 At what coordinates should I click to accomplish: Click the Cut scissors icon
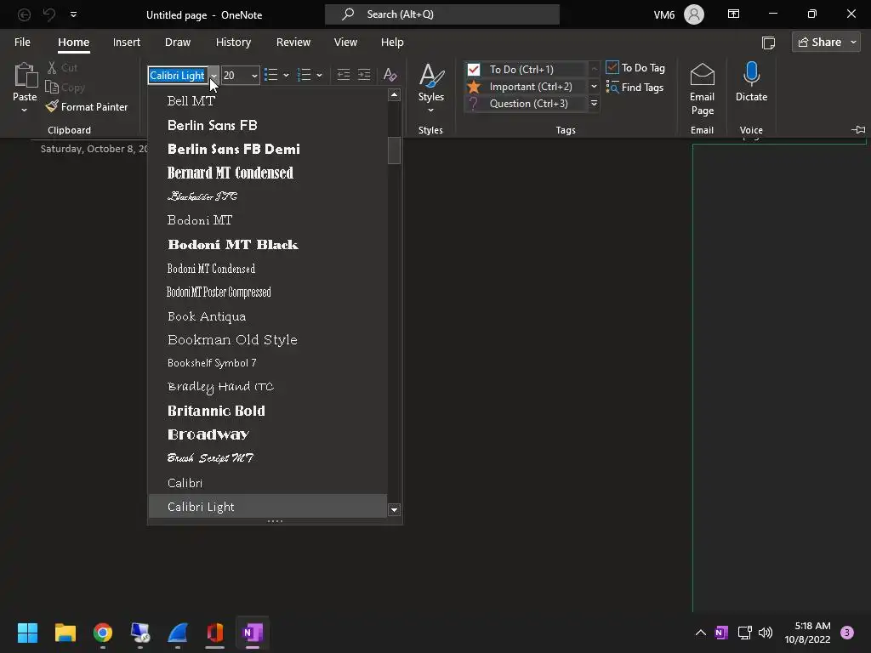click(x=52, y=68)
